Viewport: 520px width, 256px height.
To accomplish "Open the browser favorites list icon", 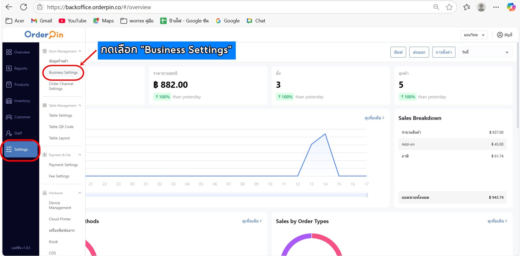I will click(x=467, y=7).
